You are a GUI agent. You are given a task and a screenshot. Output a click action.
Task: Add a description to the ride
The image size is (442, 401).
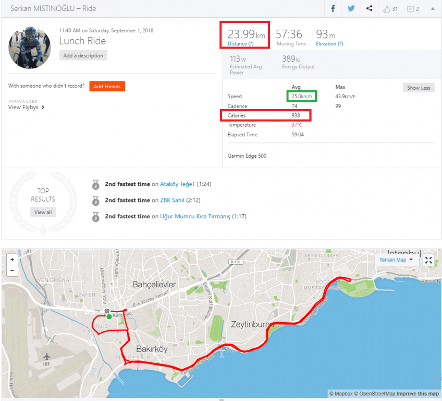pos(83,55)
